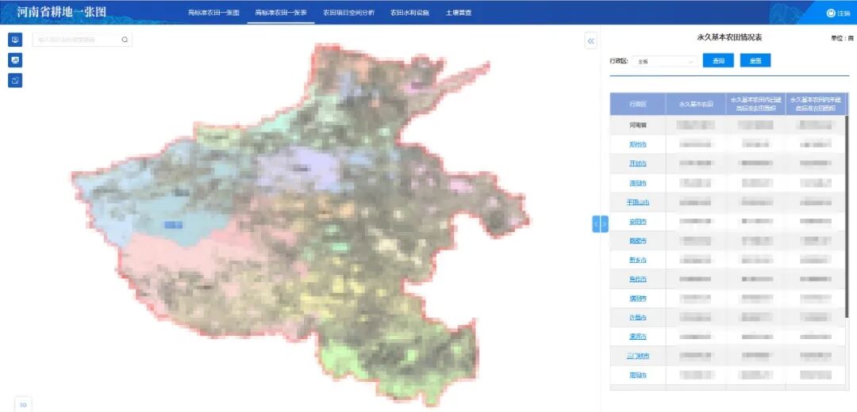Viewport: 857px width, 412px height.
Task: Click the left arrow on panel divider handle
Action: [596, 223]
